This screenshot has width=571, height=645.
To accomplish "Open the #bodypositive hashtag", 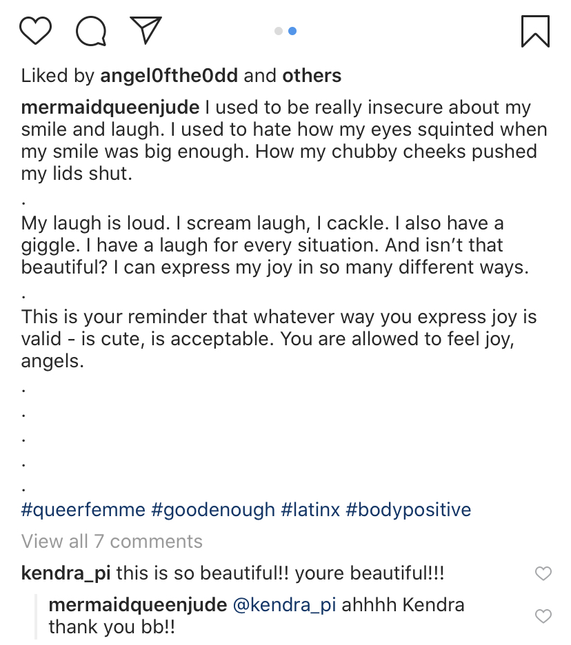I will (x=408, y=510).
